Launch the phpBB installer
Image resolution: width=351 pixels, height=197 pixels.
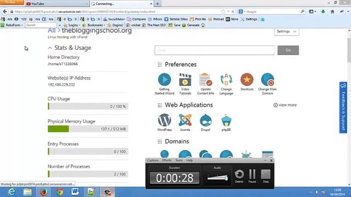[226, 123]
